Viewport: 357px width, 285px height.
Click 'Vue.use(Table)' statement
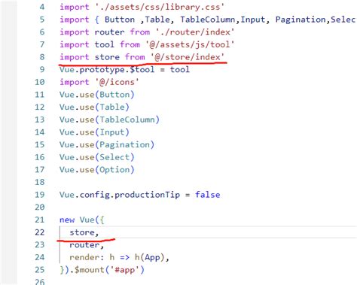tap(94, 108)
